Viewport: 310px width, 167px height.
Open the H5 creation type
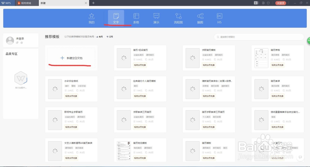tap(219, 18)
